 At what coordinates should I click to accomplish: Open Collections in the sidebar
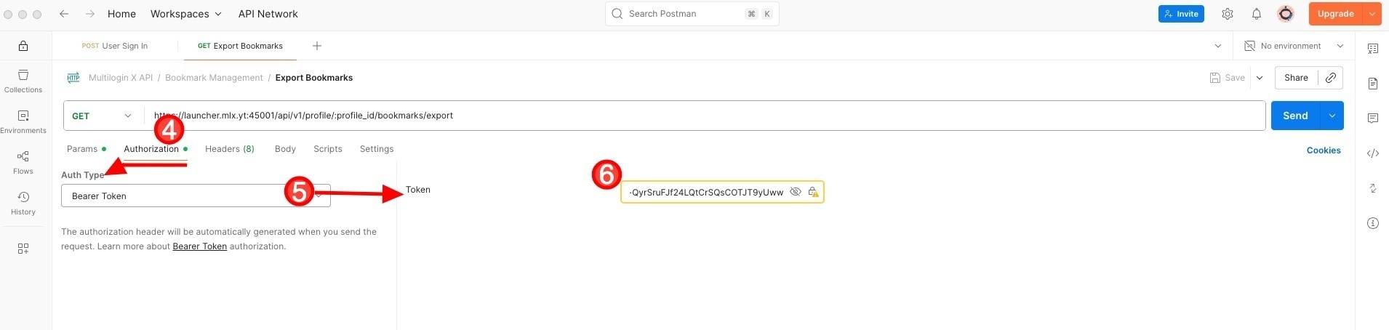point(23,81)
